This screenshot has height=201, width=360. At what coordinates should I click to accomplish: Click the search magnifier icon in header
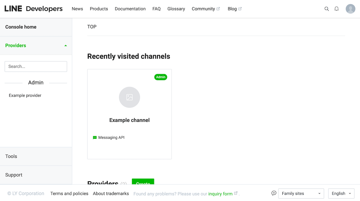point(327,9)
